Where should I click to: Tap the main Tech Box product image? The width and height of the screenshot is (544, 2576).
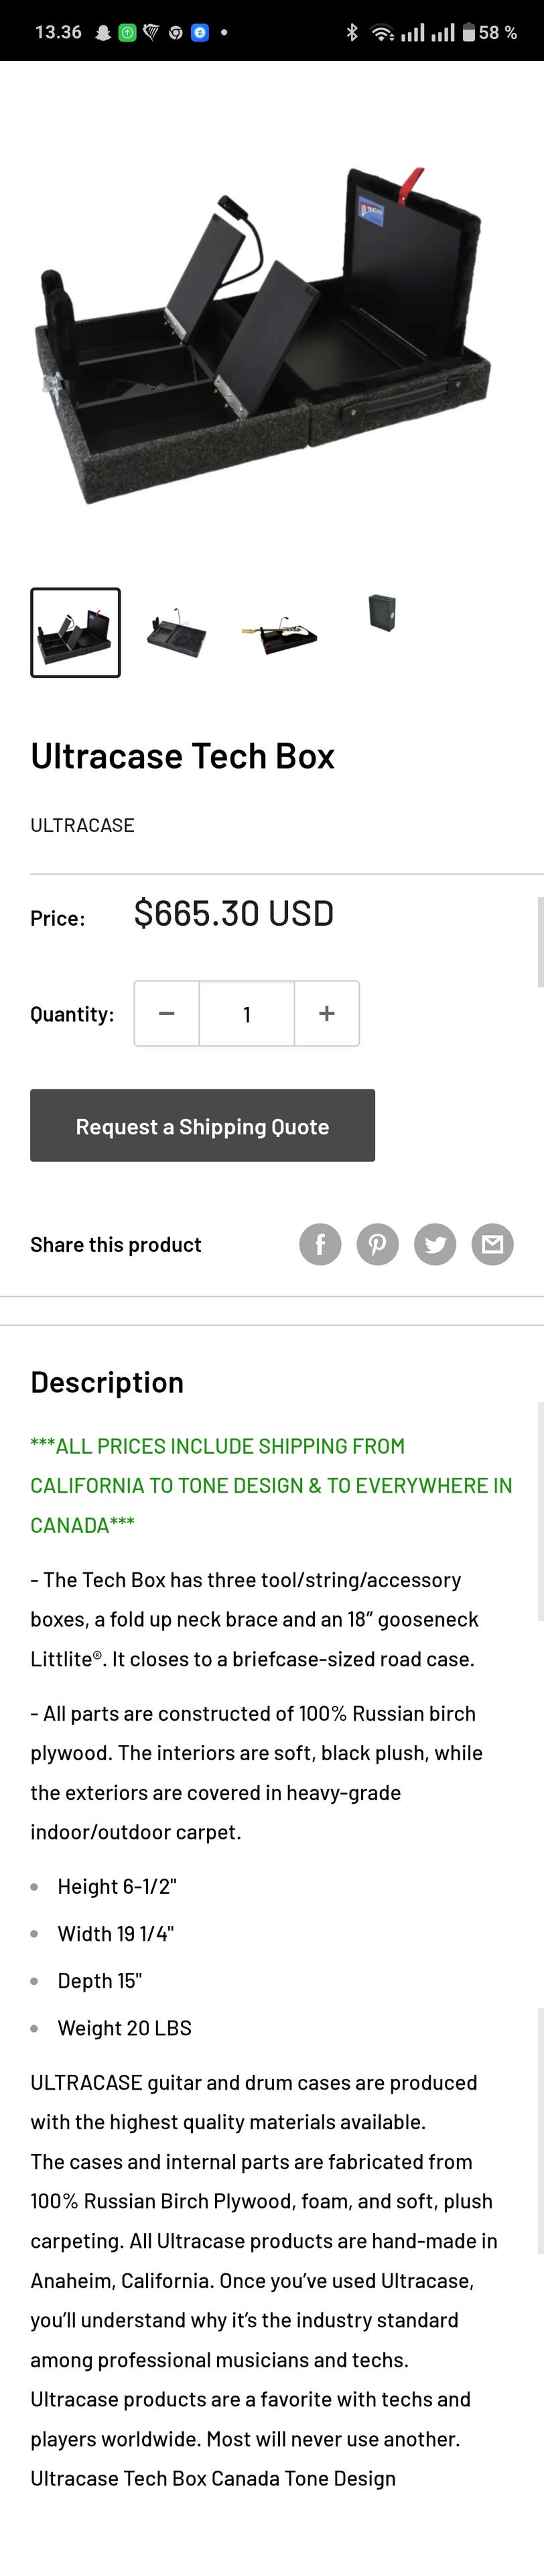265,335
